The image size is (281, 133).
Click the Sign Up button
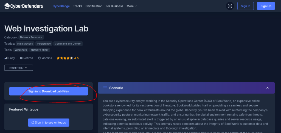[266, 6]
